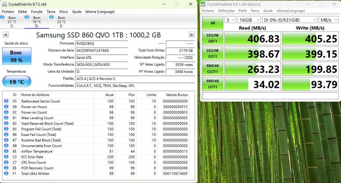The width and height of the screenshot is (341, 183).
Task: Select drive C: status orb at 31 °C
Action: [x=2, y=17]
